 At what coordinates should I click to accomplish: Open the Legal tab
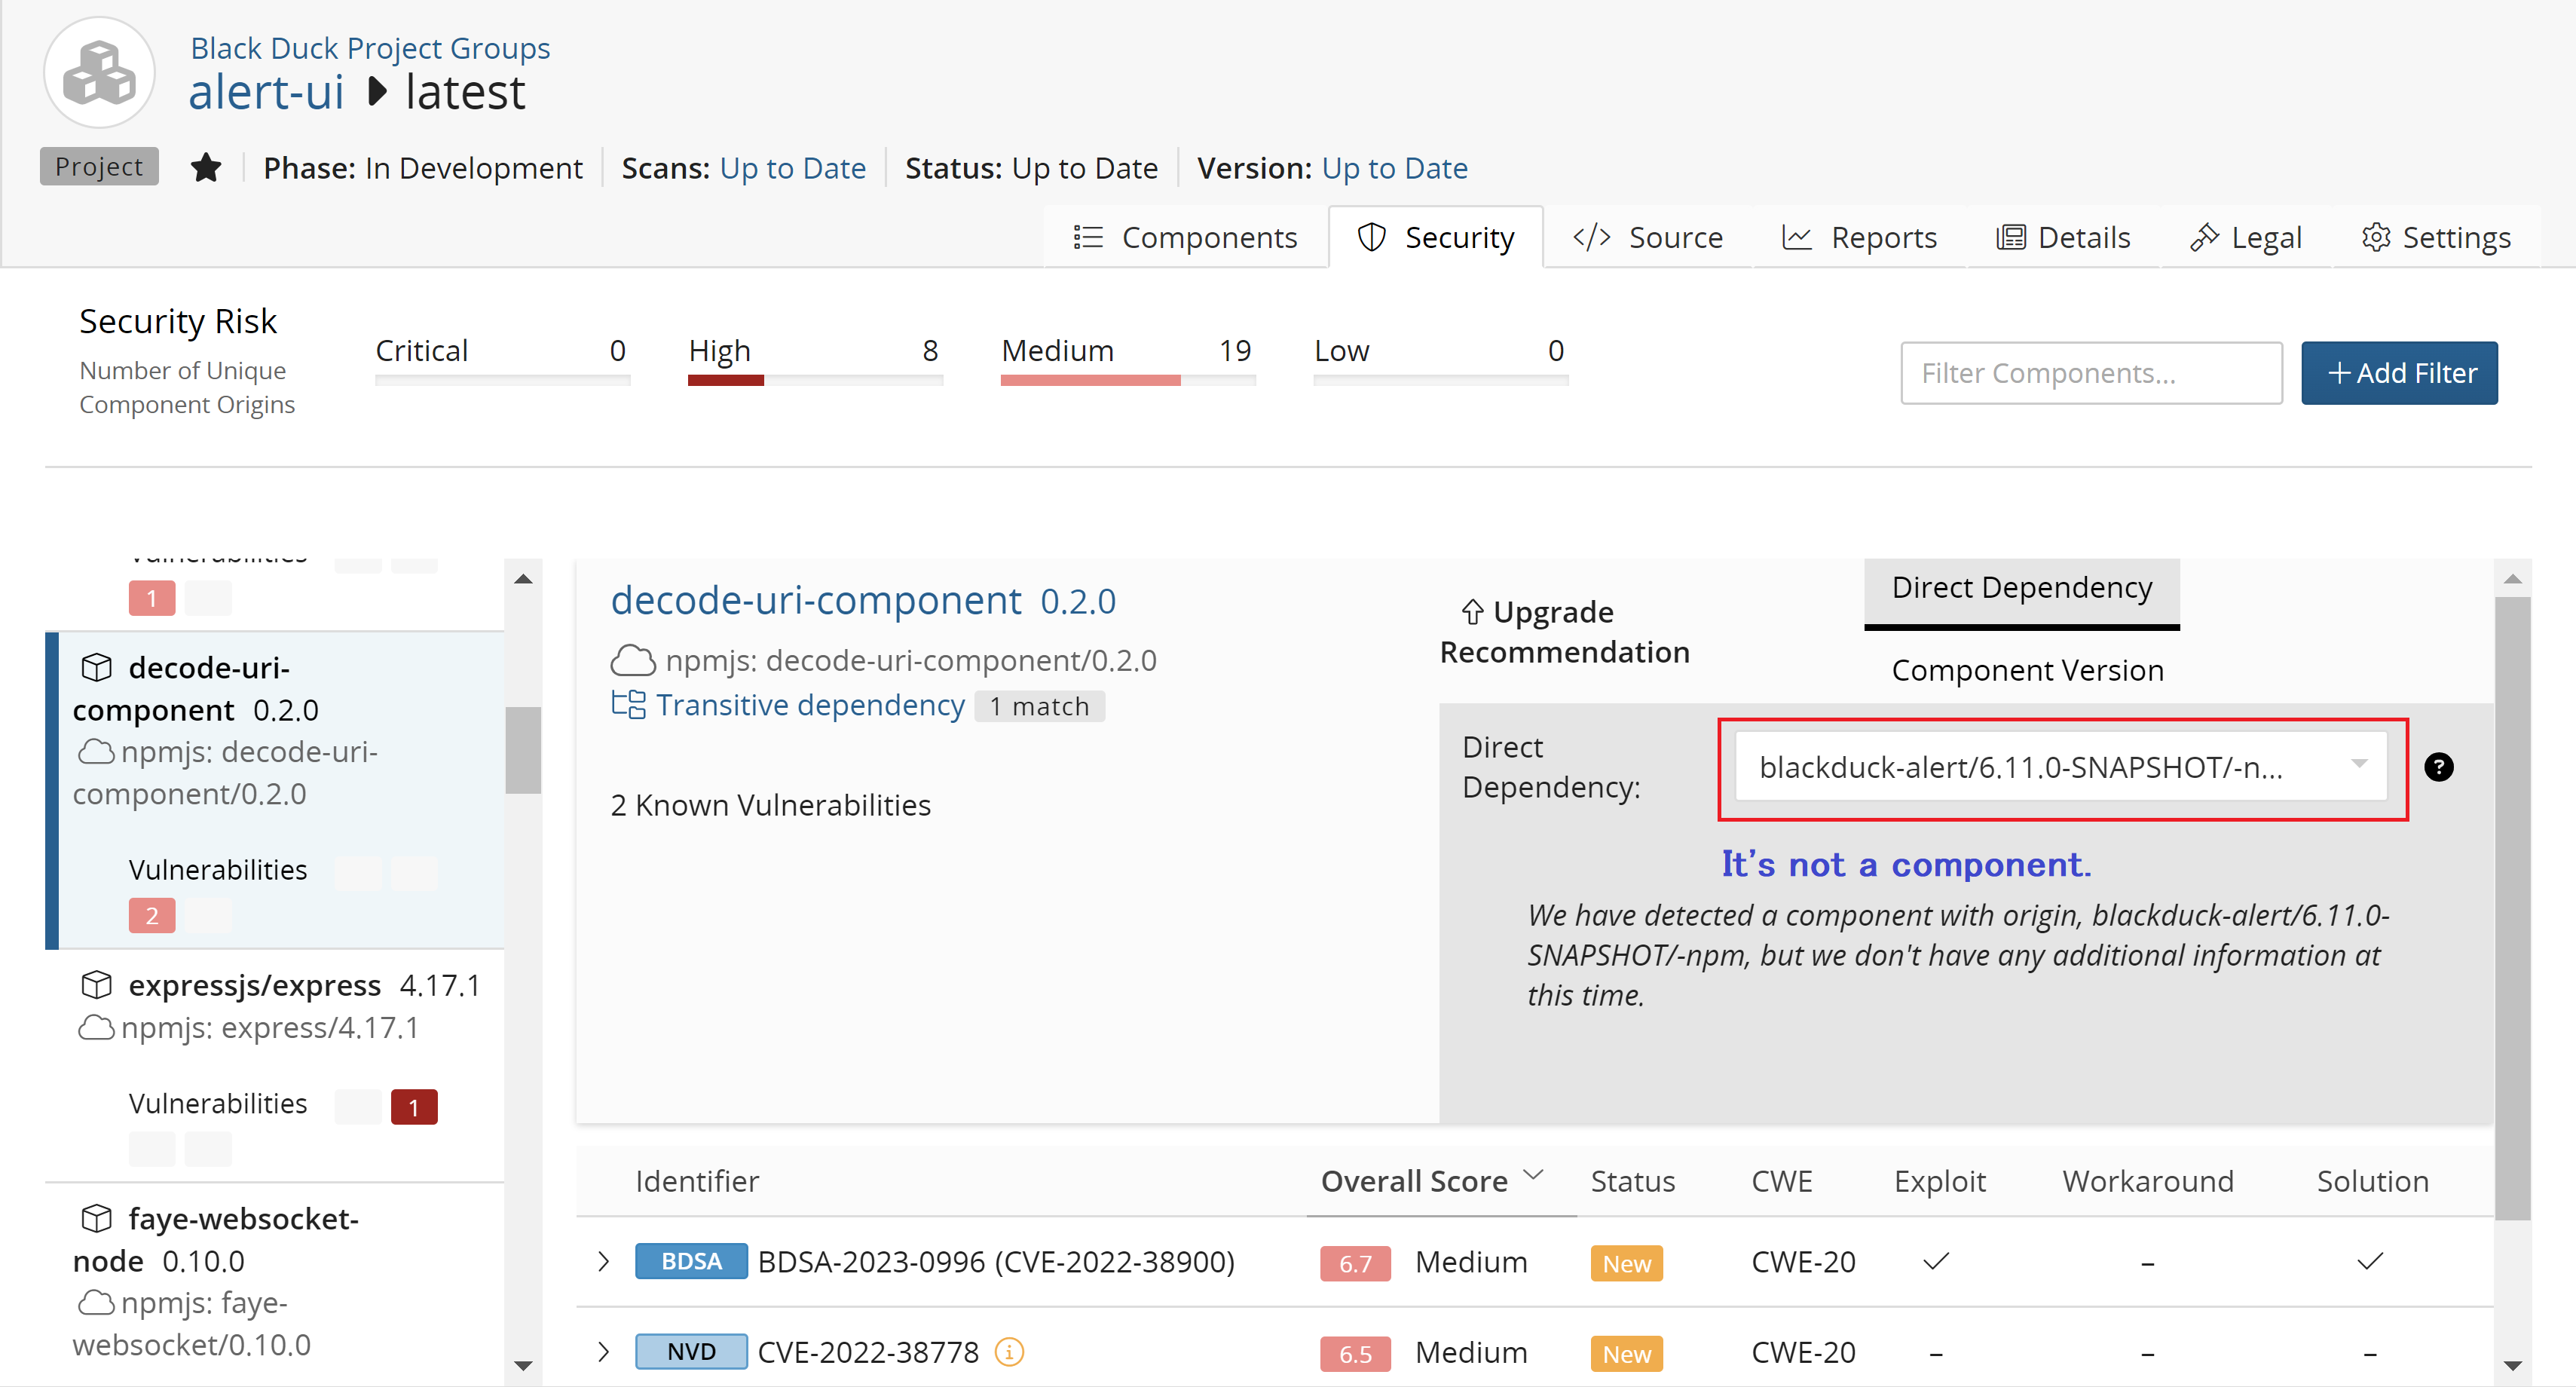coord(2246,237)
